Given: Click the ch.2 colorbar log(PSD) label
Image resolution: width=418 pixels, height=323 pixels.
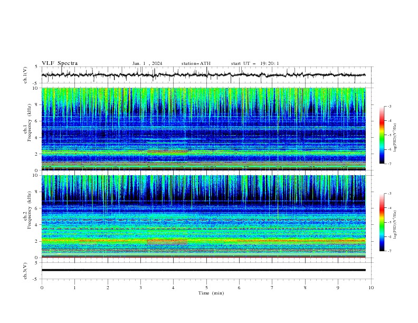Looking at the screenshot, I should click(x=395, y=225).
